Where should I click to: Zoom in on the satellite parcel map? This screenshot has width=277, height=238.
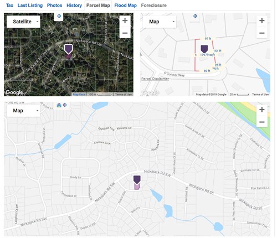click(125, 21)
